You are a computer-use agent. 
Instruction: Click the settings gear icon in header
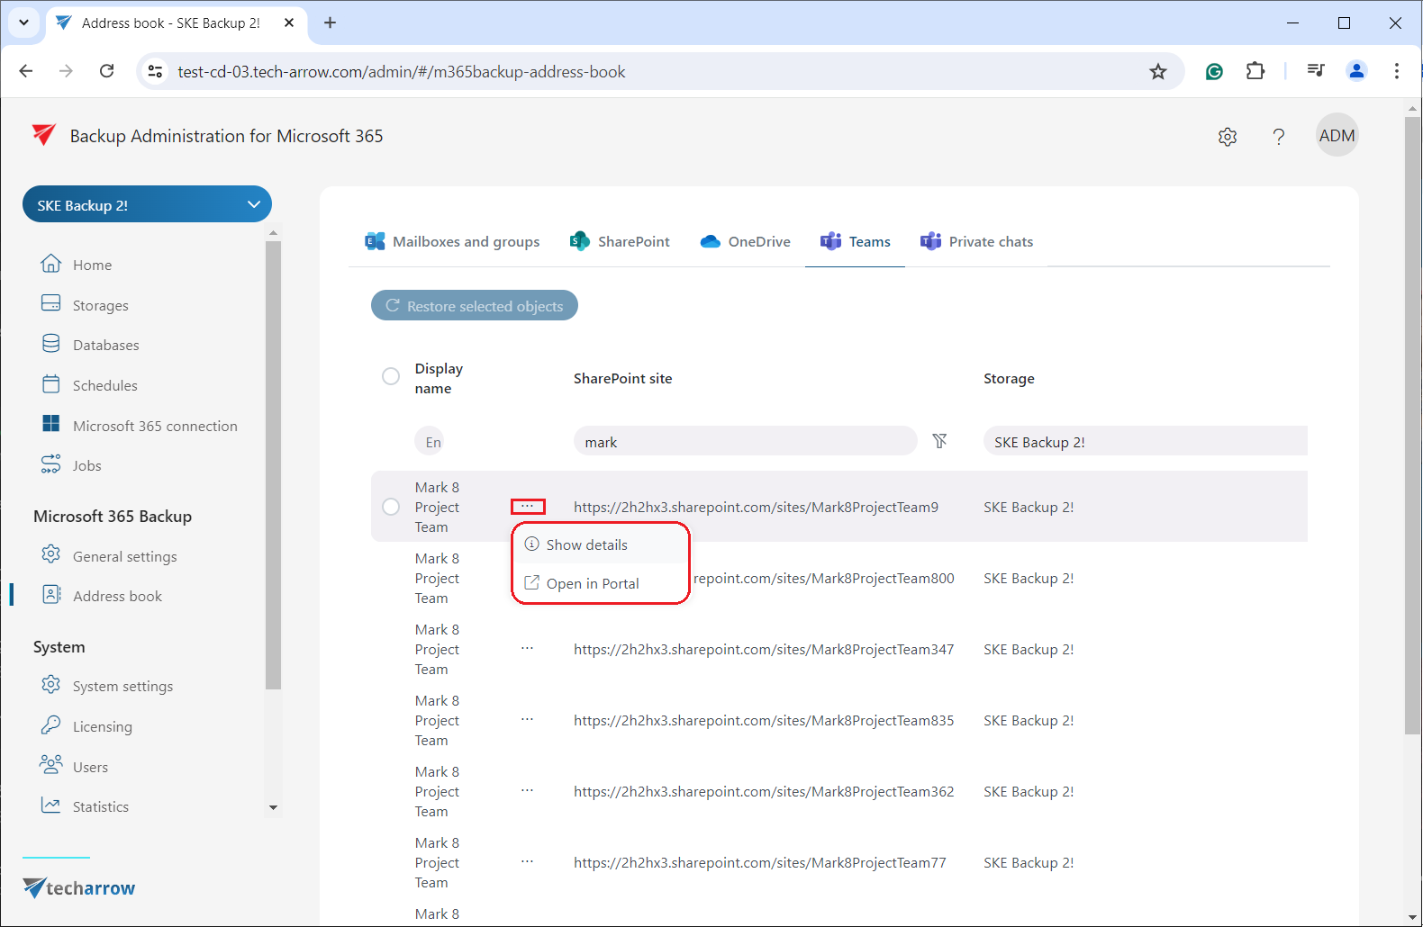click(x=1228, y=137)
